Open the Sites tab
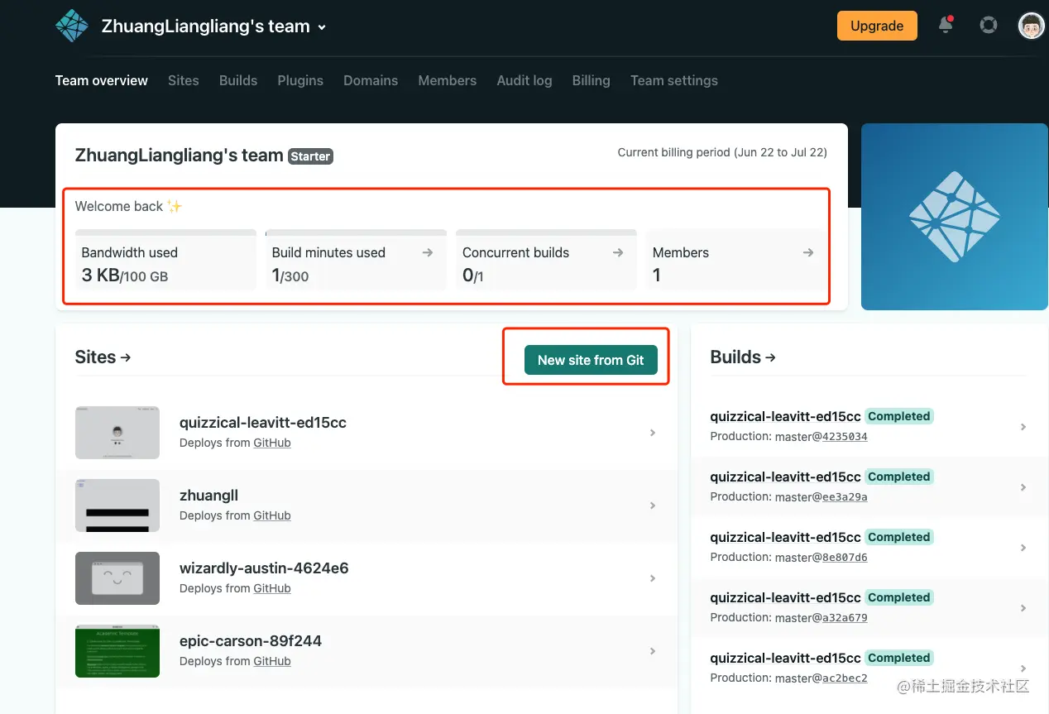The width and height of the screenshot is (1049, 714). click(x=184, y=80)
